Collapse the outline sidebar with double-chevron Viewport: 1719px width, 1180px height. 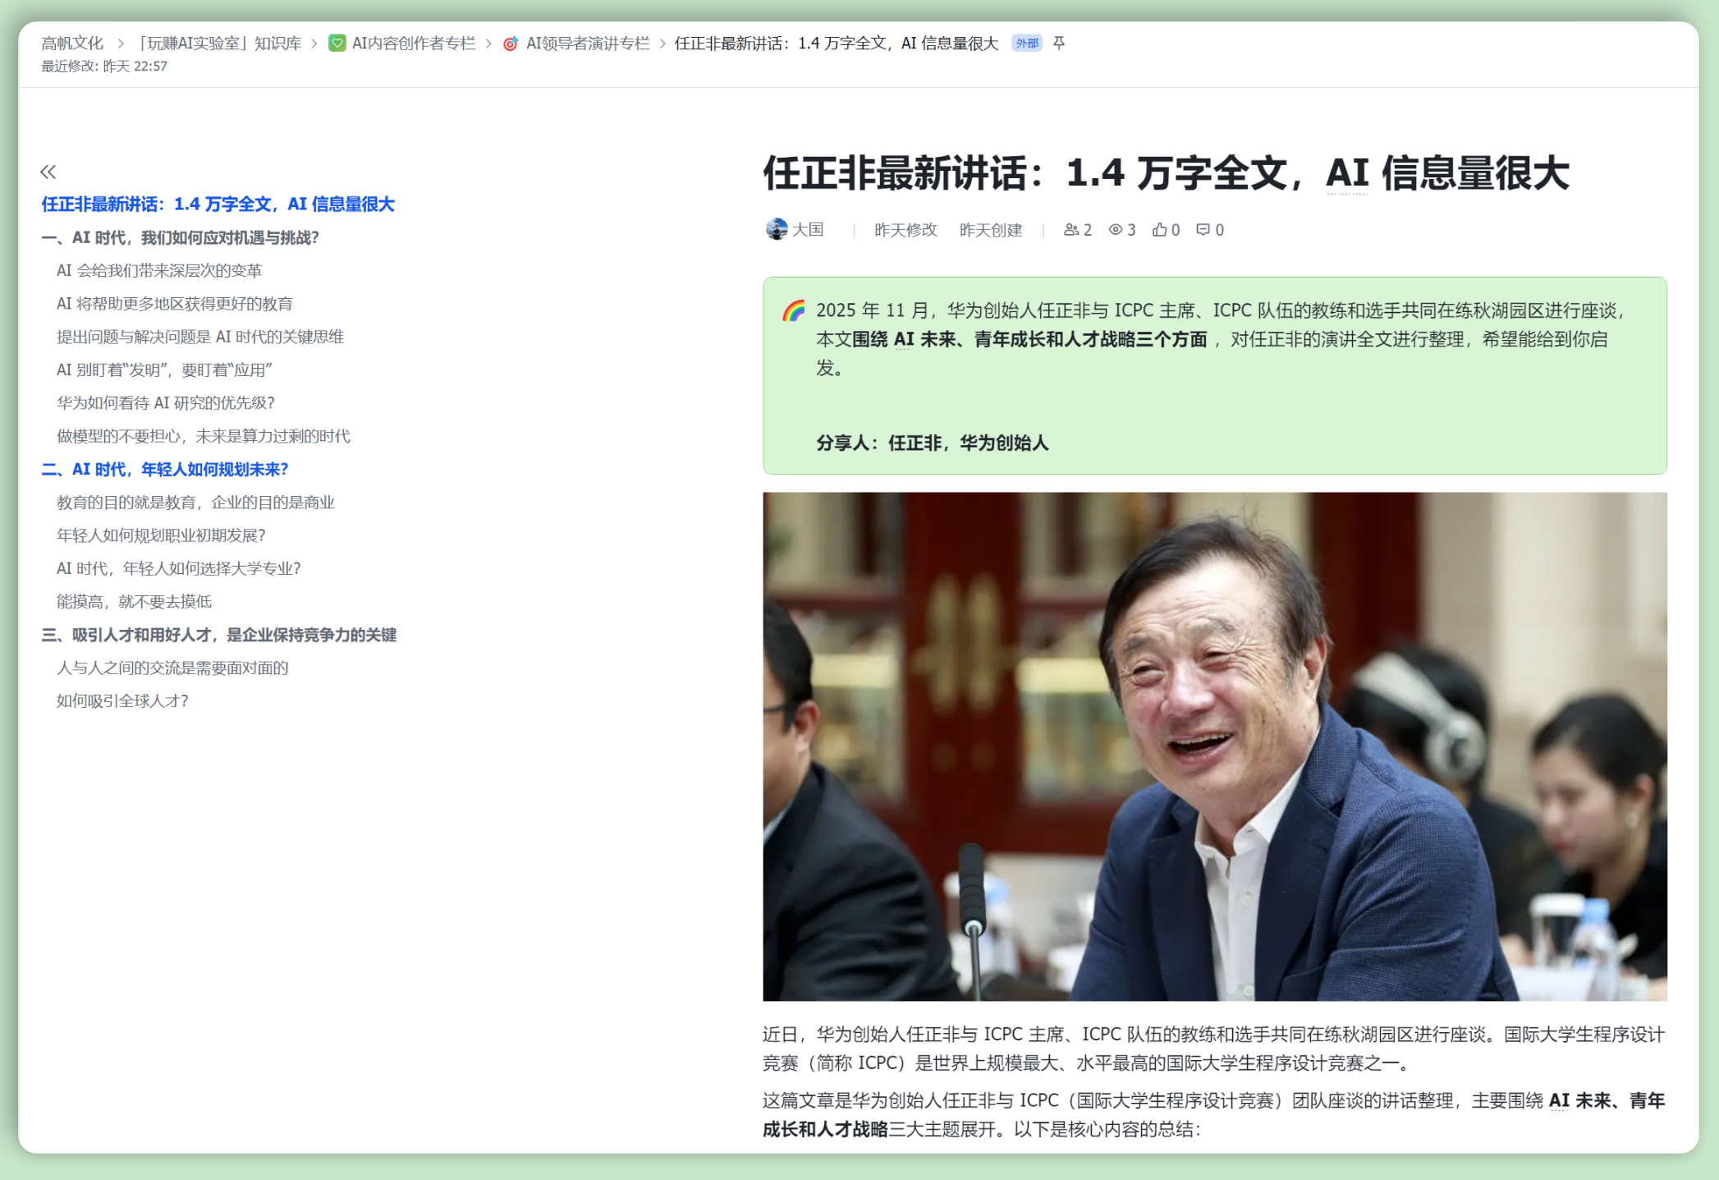pos(48,172)
